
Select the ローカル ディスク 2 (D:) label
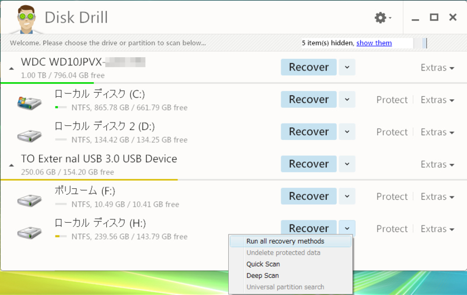(104, 126)
